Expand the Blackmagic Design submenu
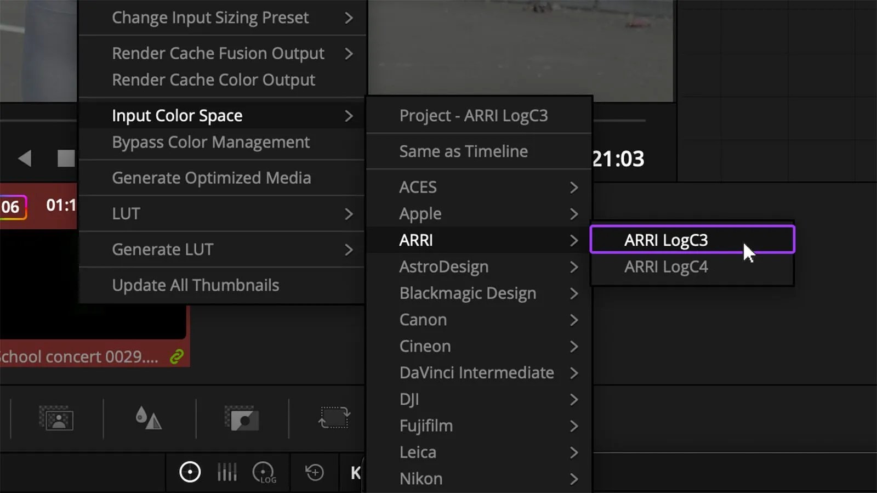The image size is (877, 493). (x=479, y=293)
